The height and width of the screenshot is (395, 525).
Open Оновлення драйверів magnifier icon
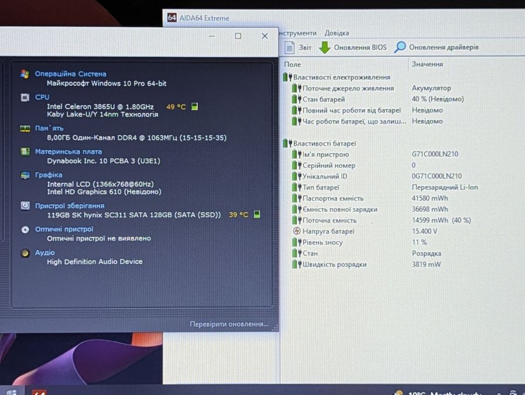[x=400, y=47]
